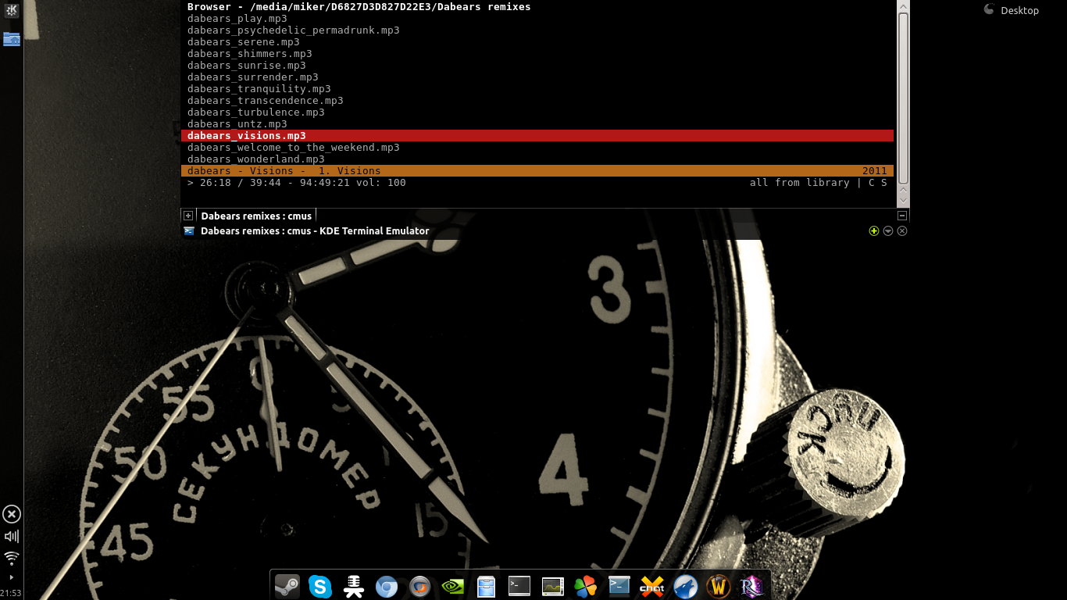This screenshot has height=600, width=1067.
Task: Select dabears_transcendence.mp3
Action: (x=266, y=101)
